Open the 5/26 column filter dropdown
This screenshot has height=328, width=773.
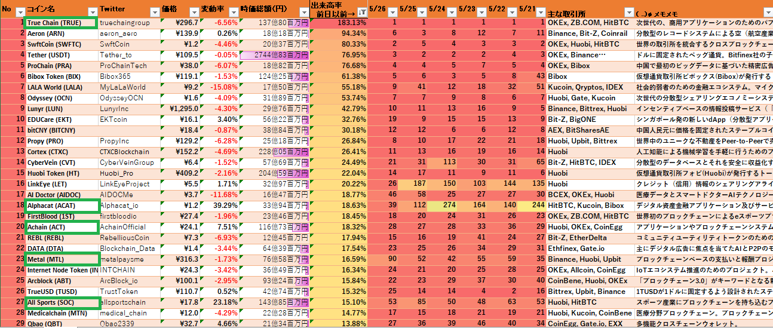tap(391, 13)
